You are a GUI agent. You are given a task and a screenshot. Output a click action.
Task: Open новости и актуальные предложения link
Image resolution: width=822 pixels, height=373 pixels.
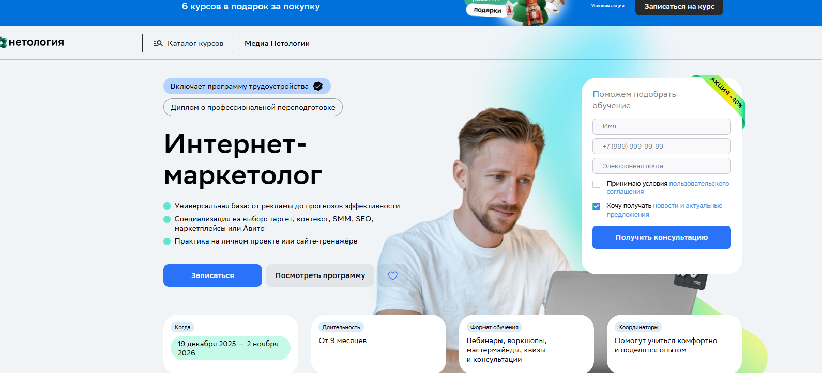pyautogui.click(x=664, y=210)
